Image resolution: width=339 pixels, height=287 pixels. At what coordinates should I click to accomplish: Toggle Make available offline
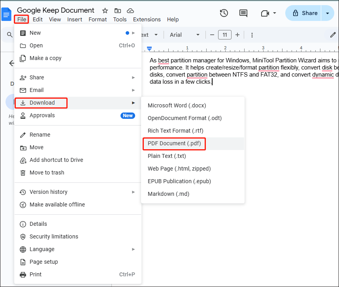point(78,204)
